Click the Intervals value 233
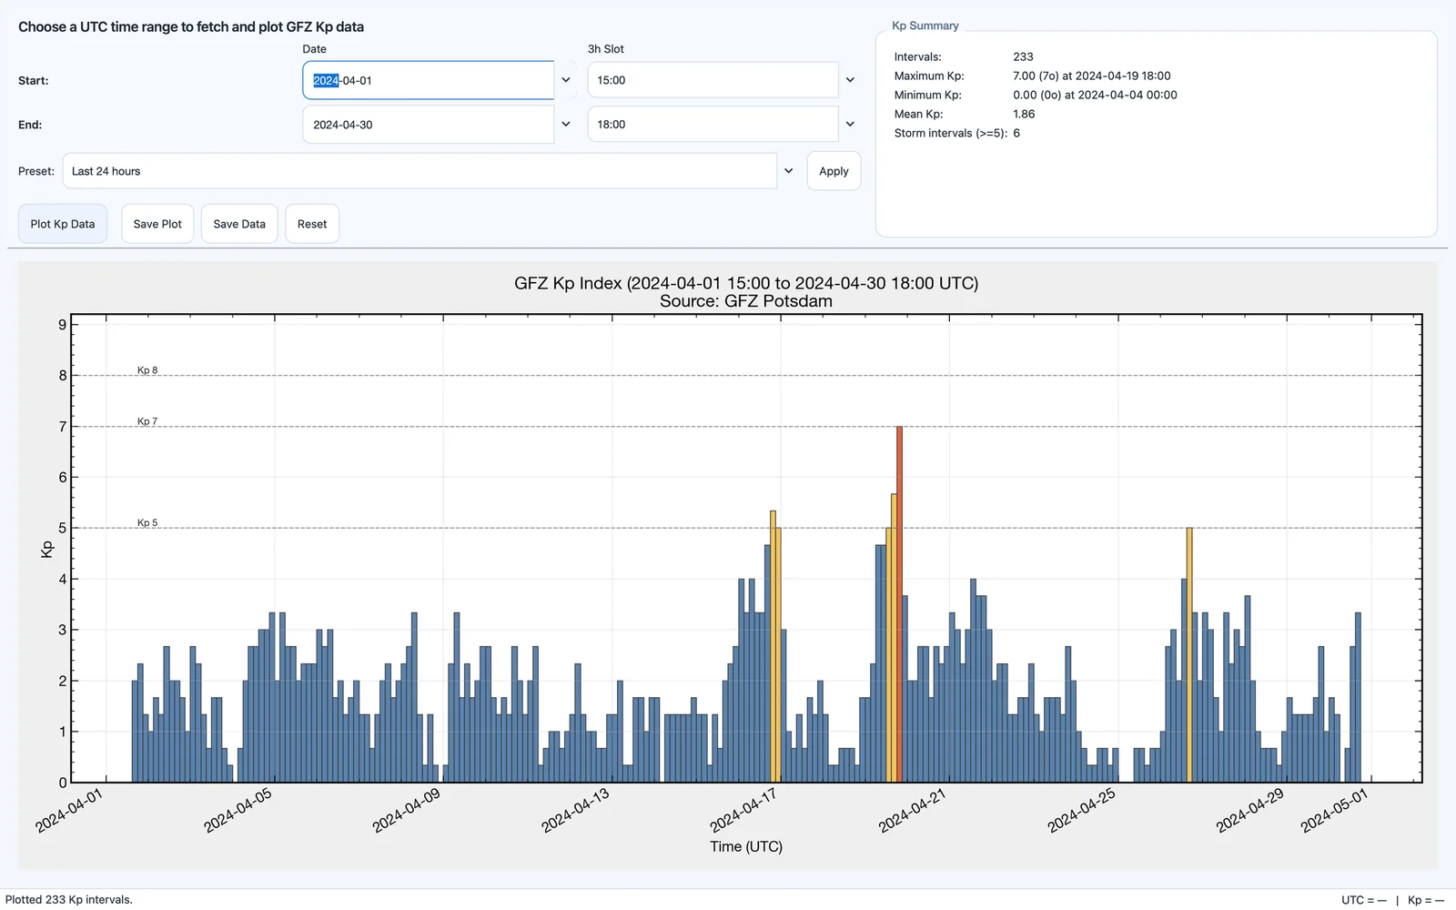The width and height of the screenshot is (1456, 910). pos(1023,56)
